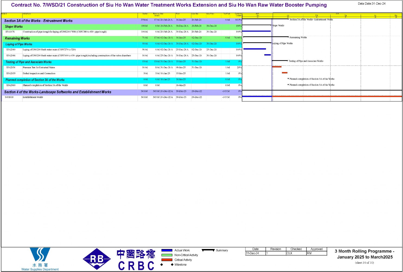The width and height of the screenshot is (403, 272).
Task: Click the 3 Month Rolling Programme title
Action: [x=365, y=254]
